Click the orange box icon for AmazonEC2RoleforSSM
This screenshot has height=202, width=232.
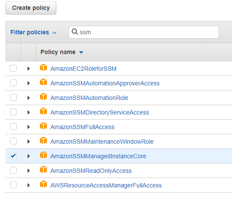pyautogui.click(x=43, y=67)
